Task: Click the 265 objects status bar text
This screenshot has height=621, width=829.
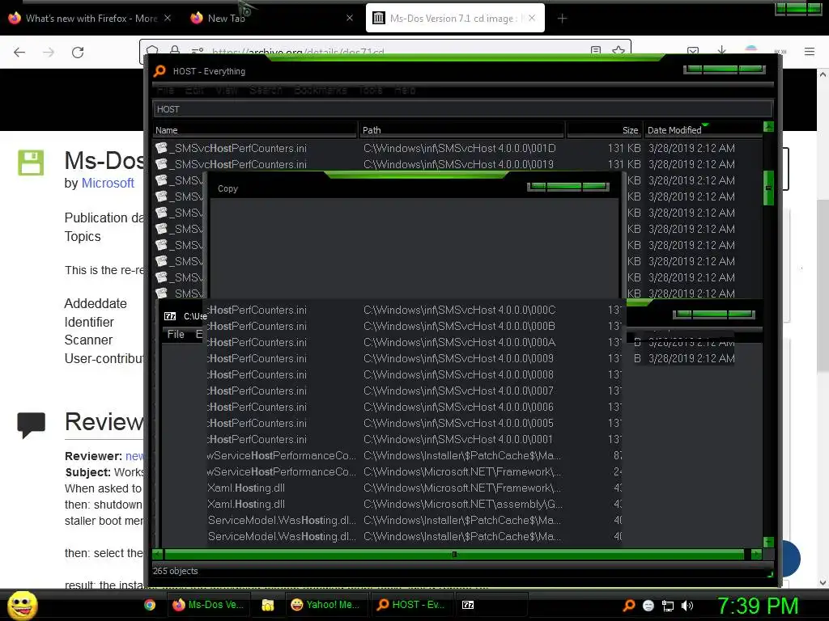Action: click(175, 572)
